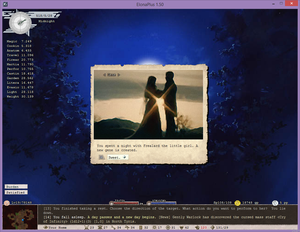Click the Castin skill tracker row
Viewport: 300px width, 232px height.
tap(20, 73)
